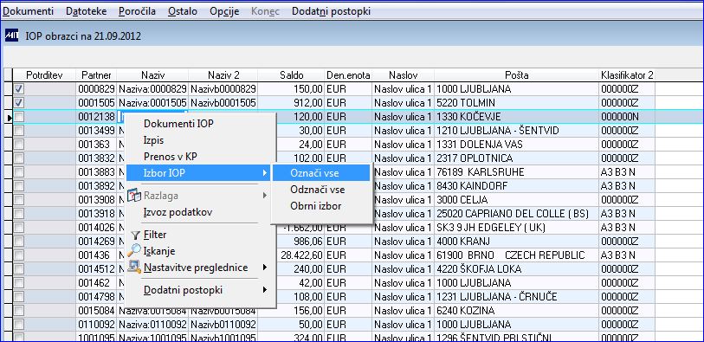
Task: Select Prenos v KP menu entry
Action: (171, 157)
